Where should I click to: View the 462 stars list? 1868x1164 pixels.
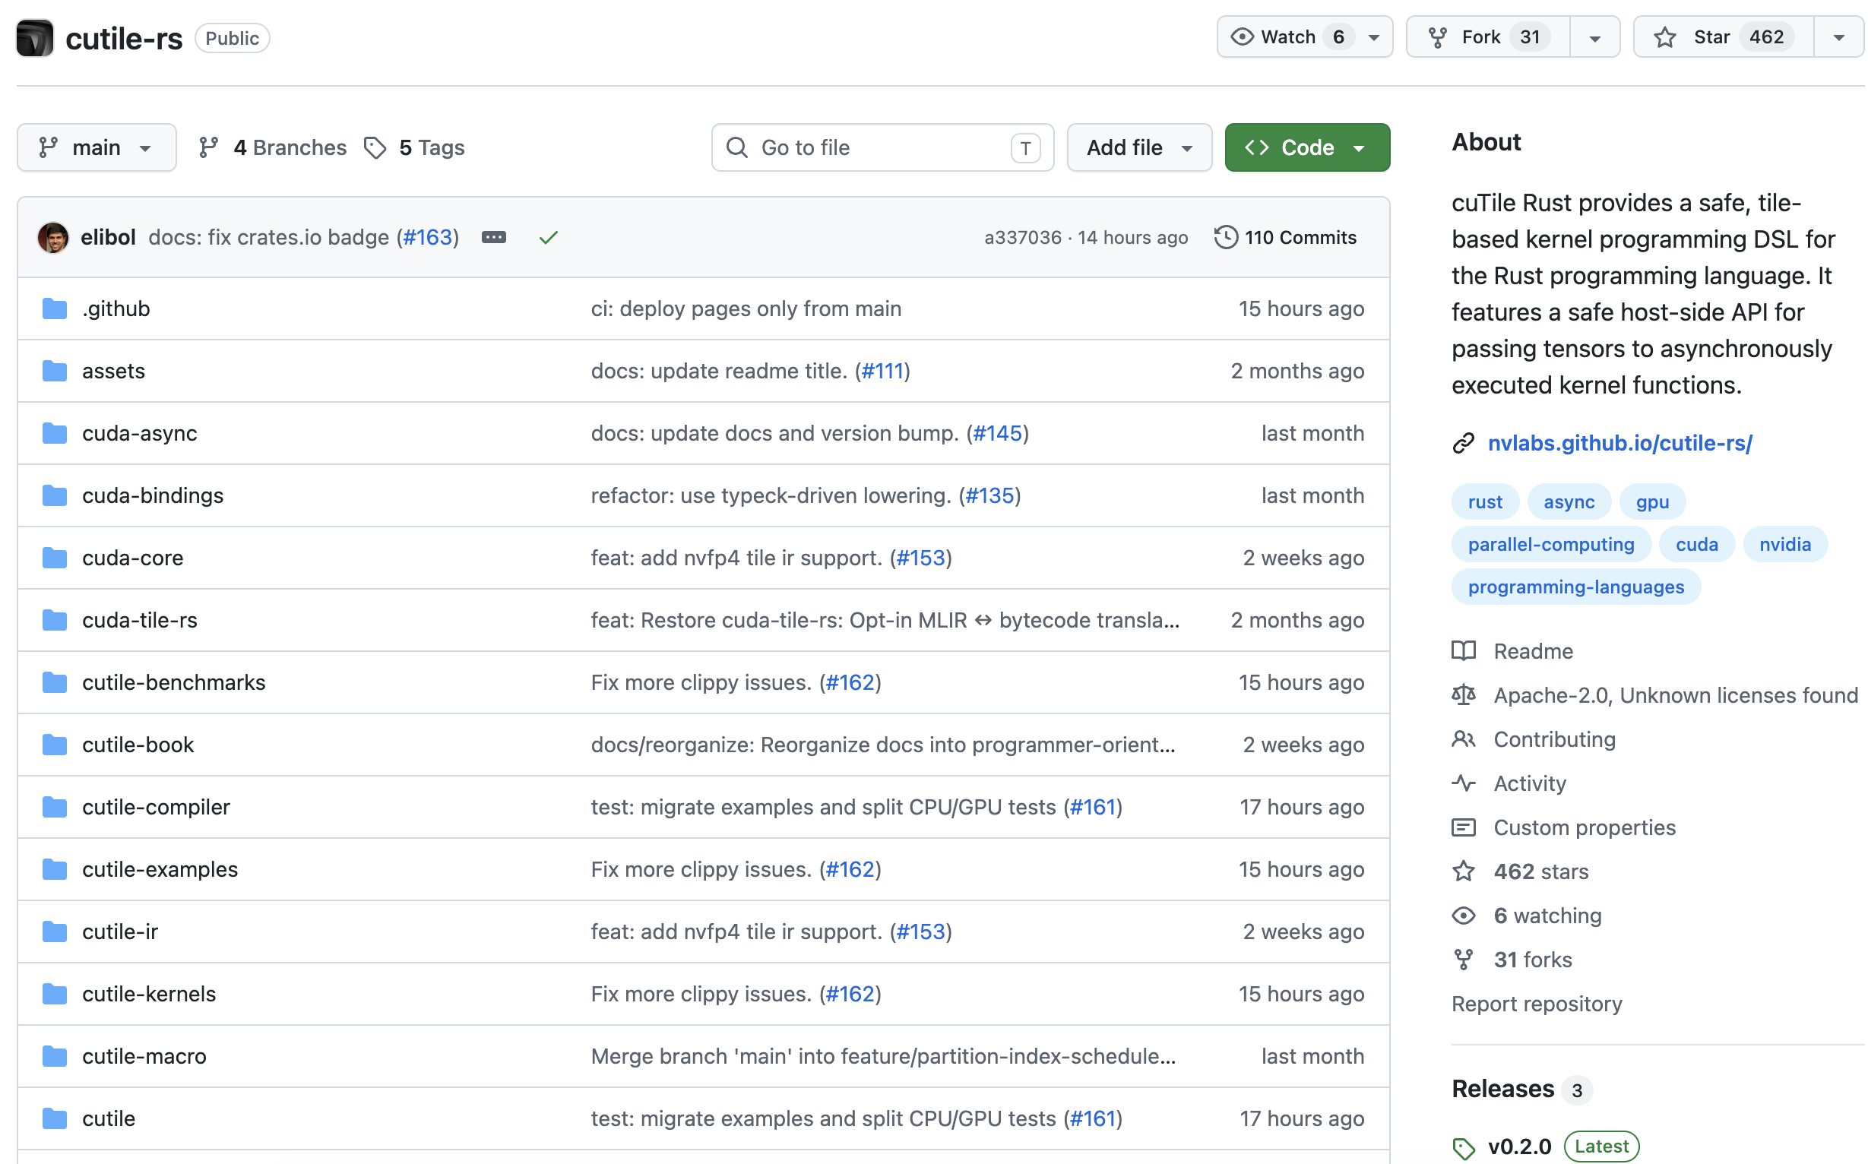coord(1541,871)
